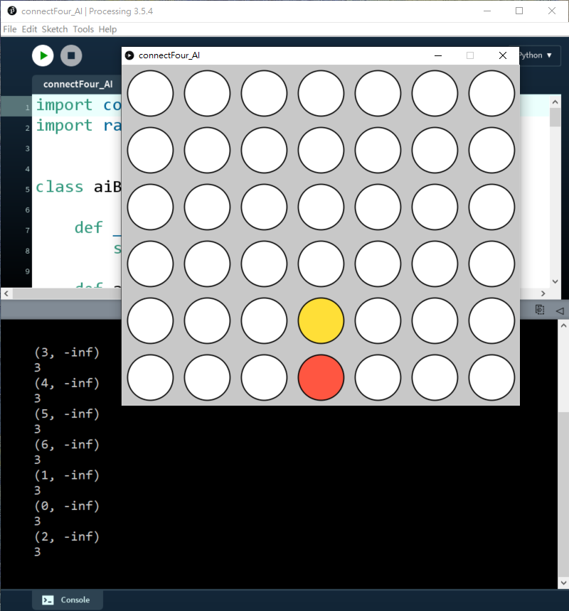
Task: Click the red game piece on the board
Action: tap(321, 377)
